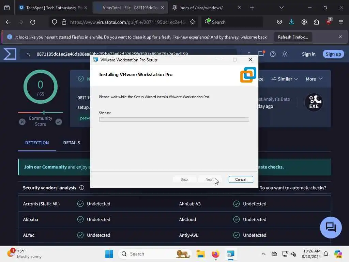Open the Firefox view icon
Image resolution: width=349 pixels, height=262 pixels.
point(7,8)
